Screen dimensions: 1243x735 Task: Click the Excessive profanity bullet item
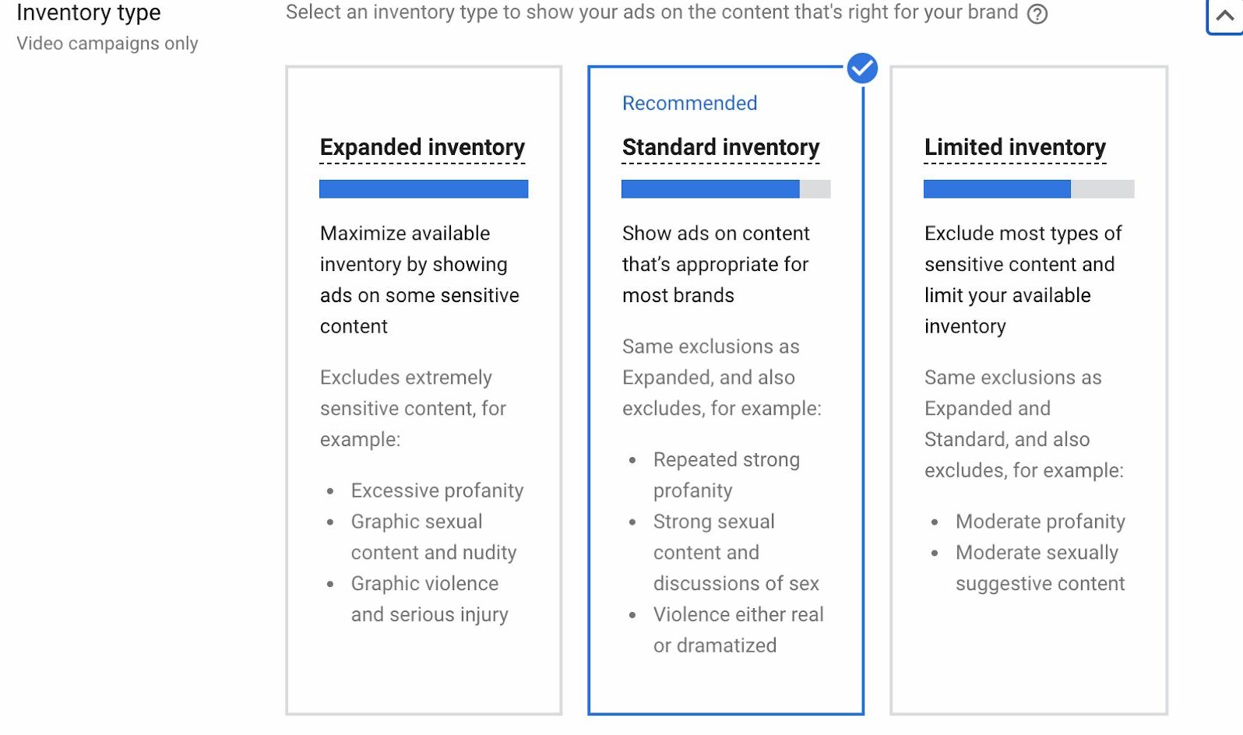click(437, 491)
